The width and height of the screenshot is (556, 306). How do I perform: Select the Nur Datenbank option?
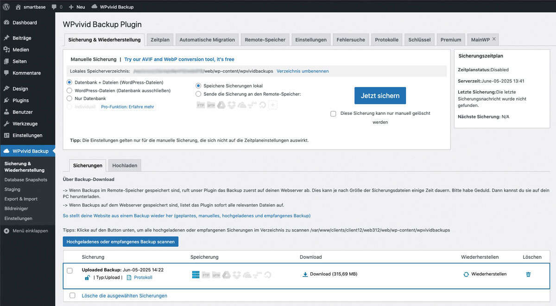(70, 98)
